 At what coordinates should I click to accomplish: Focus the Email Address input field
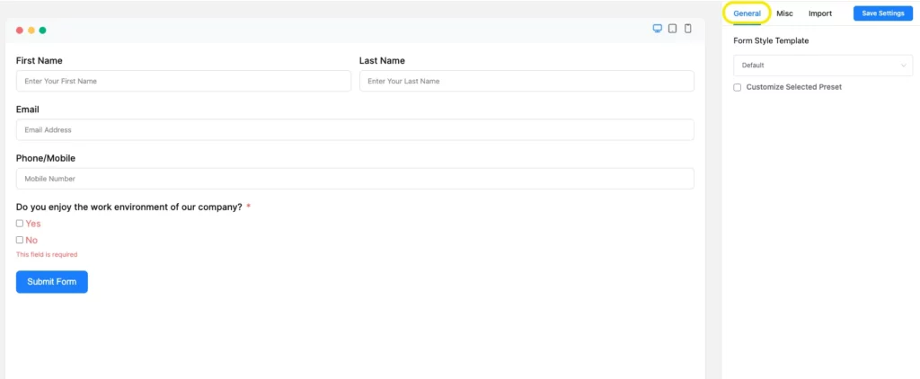coord(355,129)
